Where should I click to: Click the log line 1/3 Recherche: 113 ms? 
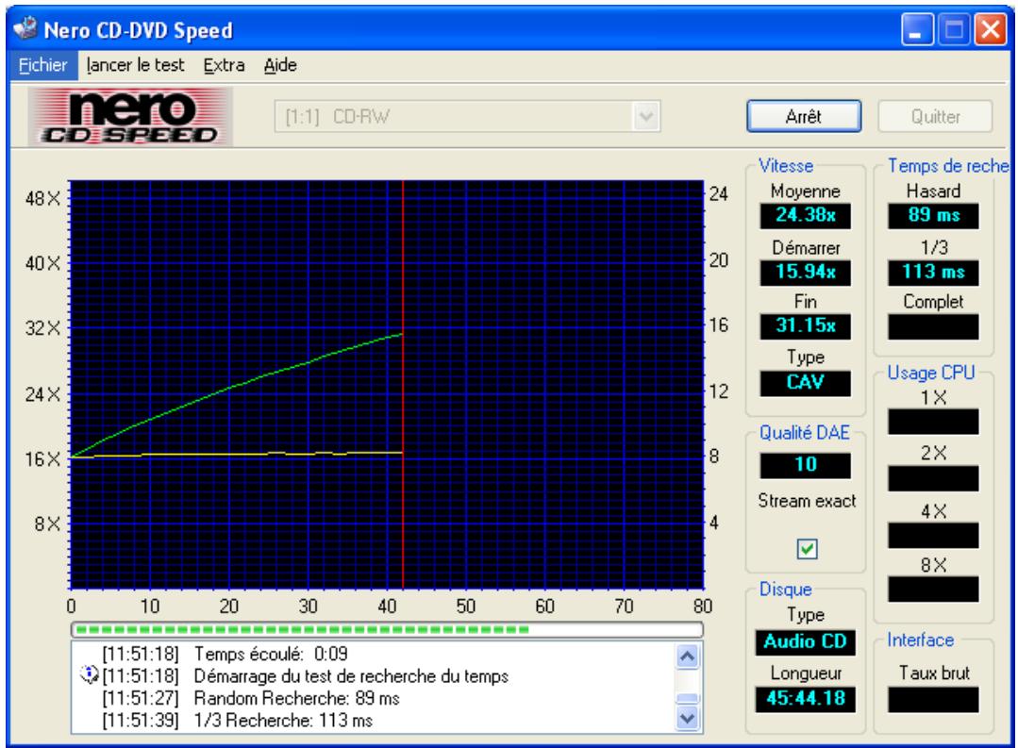pos(237,720)
